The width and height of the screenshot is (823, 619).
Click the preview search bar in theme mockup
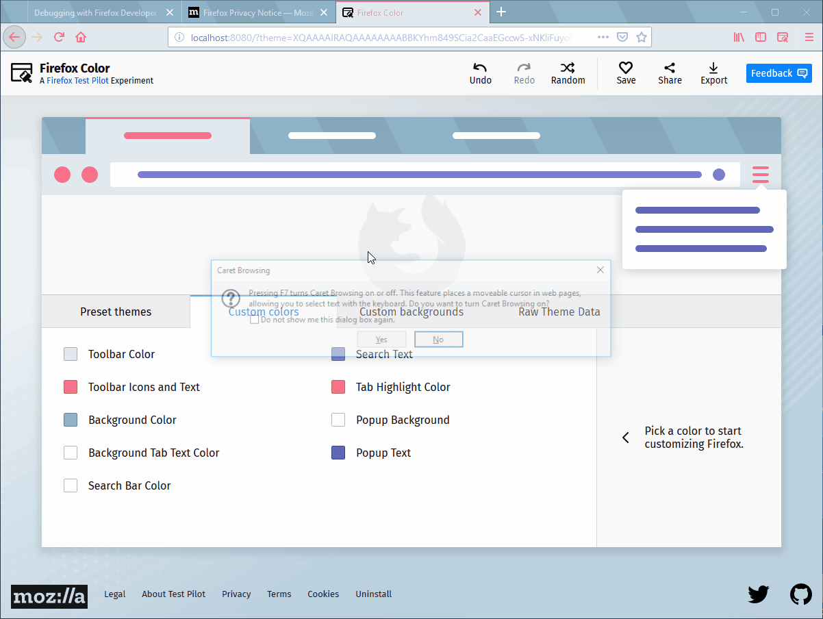(x=425, y=175)
